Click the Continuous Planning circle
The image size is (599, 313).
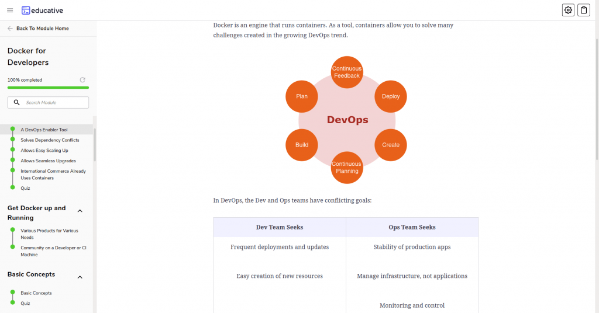coord(347,168)
